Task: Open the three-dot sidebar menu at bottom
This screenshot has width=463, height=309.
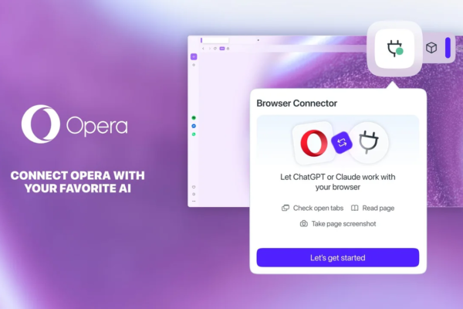Action: point(194,202)
